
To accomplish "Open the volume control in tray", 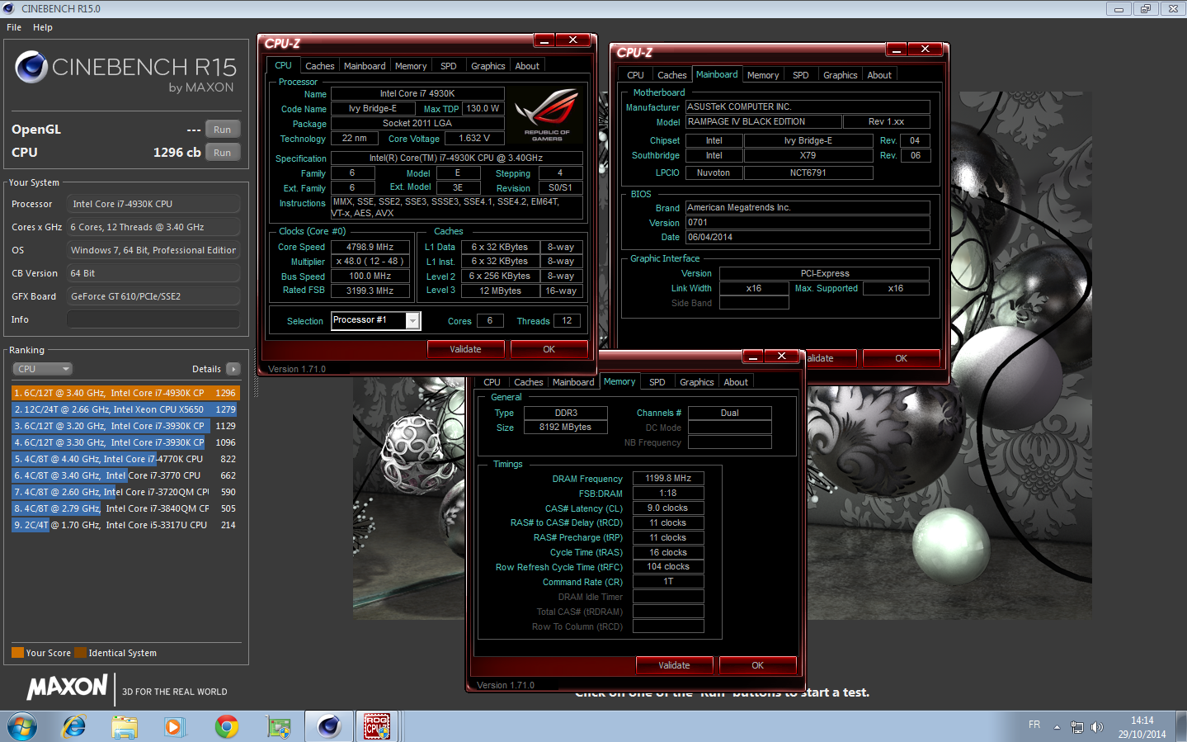I will point(1096,727).
